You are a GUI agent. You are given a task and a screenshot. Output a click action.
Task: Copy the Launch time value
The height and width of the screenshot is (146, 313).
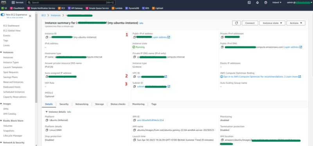pyautogui.click(x=135, y=140)
